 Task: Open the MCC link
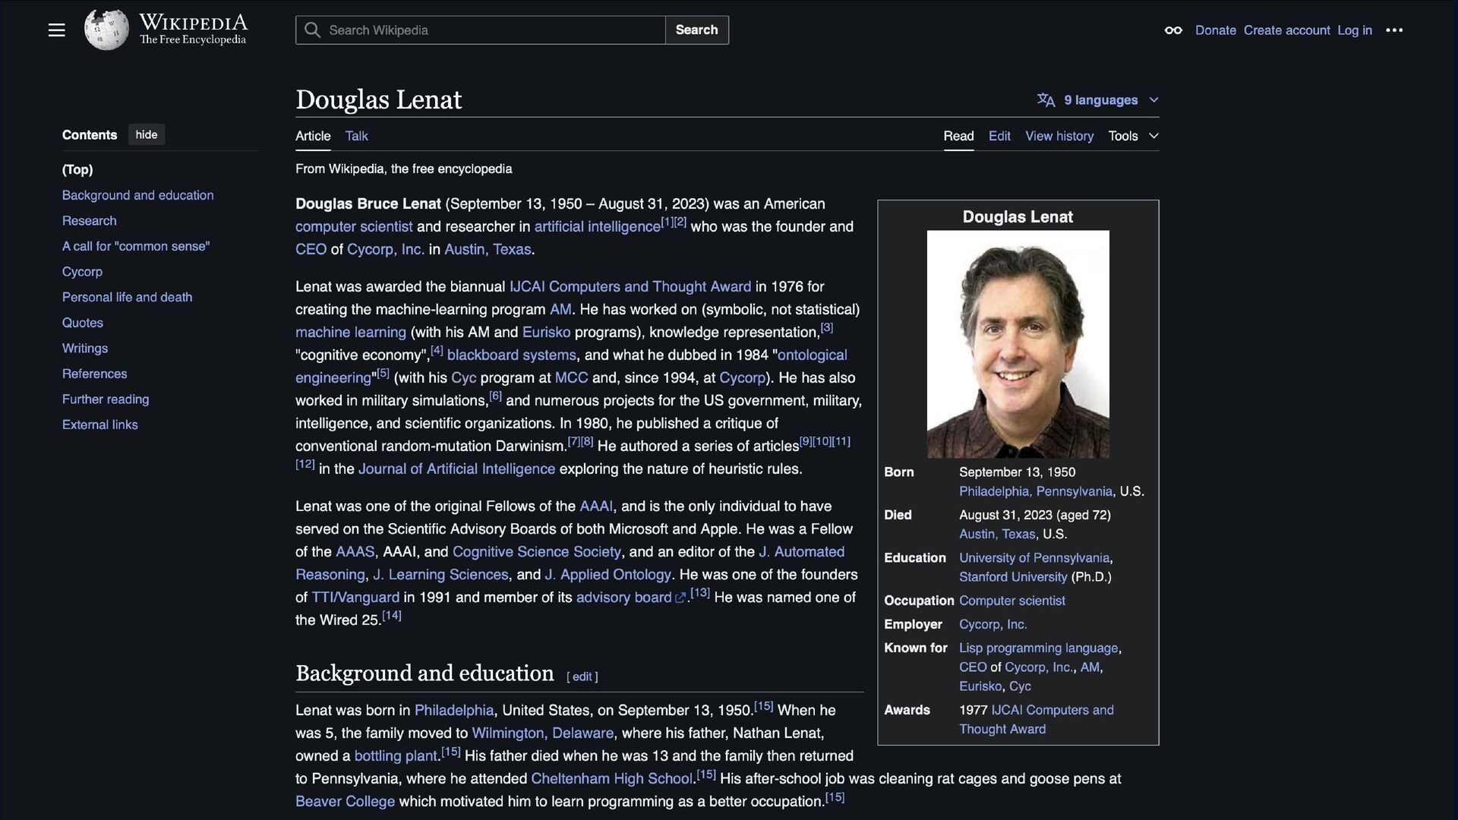point(571,377)
